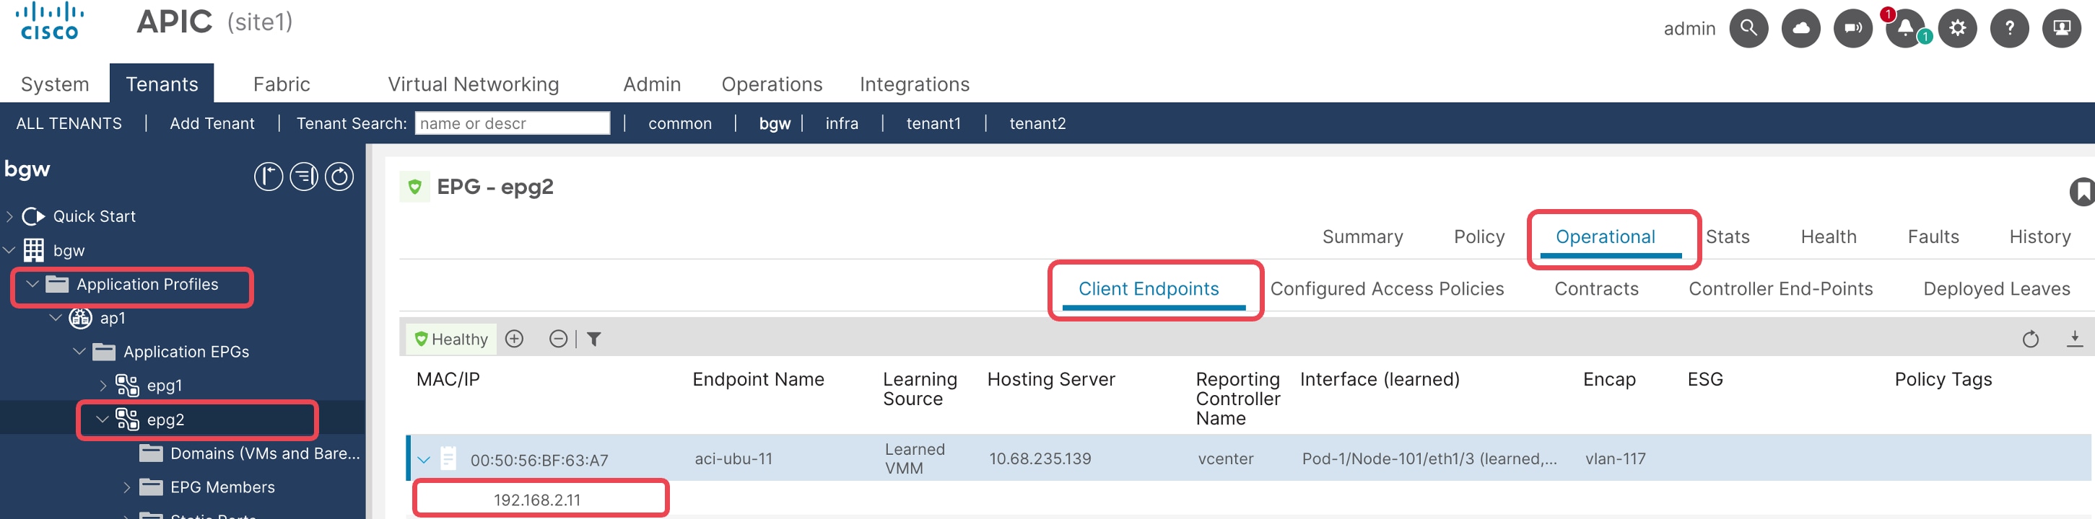Open the settings gear icon
This screenshot has height=519, width=2095.
click(x=1958, y=28)
